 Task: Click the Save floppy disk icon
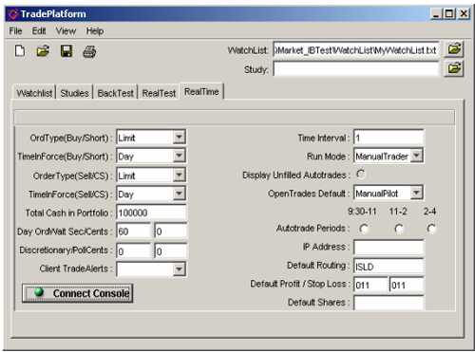click(66, 51)
